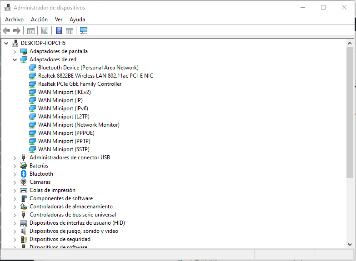Minimize the Administrador de dispositivos window
This screenshot has width=356, height=261.
coord(303,7)
